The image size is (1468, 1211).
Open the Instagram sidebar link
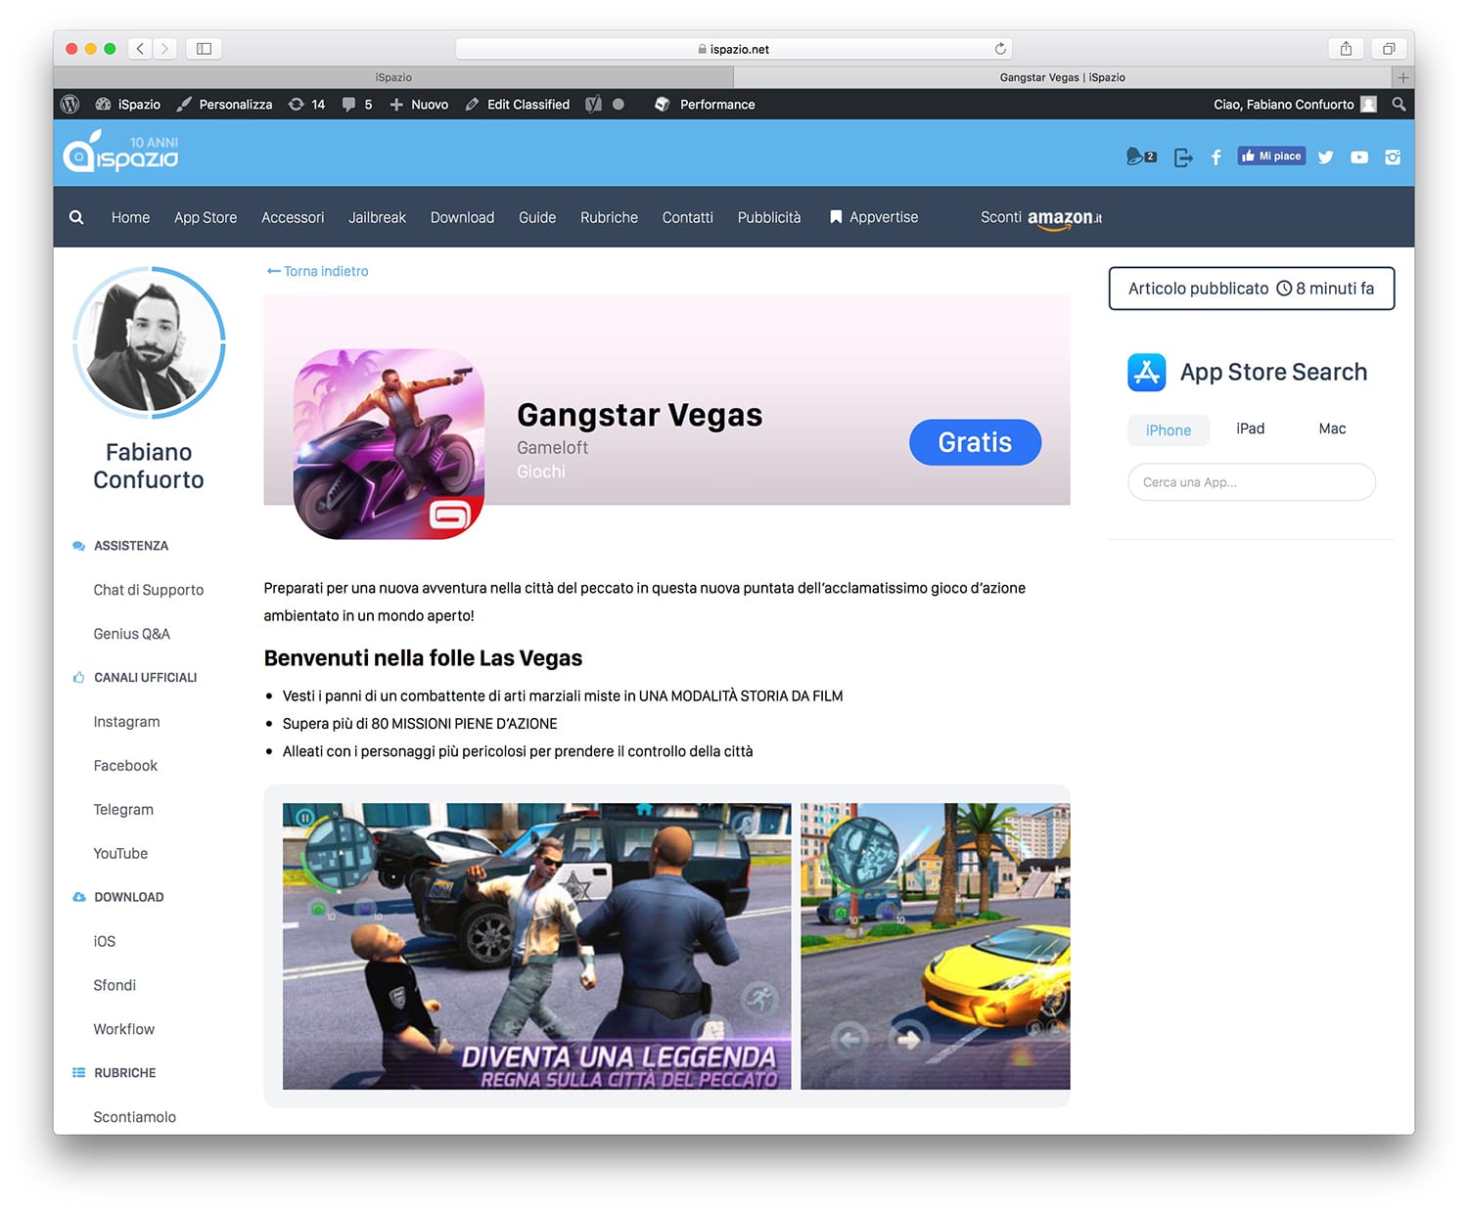point(127,722)
